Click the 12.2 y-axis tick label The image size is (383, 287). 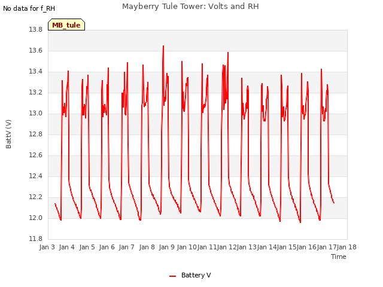pos(36,197)
